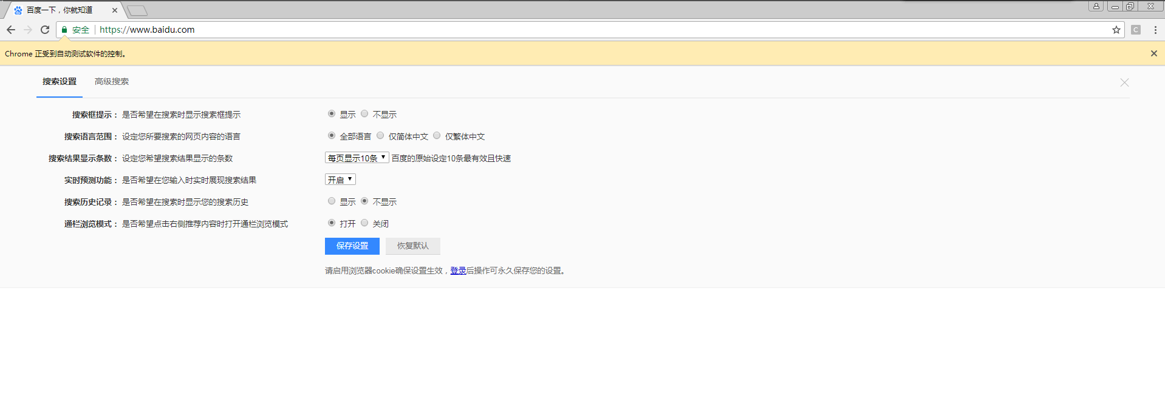Switch to the 搜索设置 tab
This screenshot has width=1165, height=413.
coord(60,81)
